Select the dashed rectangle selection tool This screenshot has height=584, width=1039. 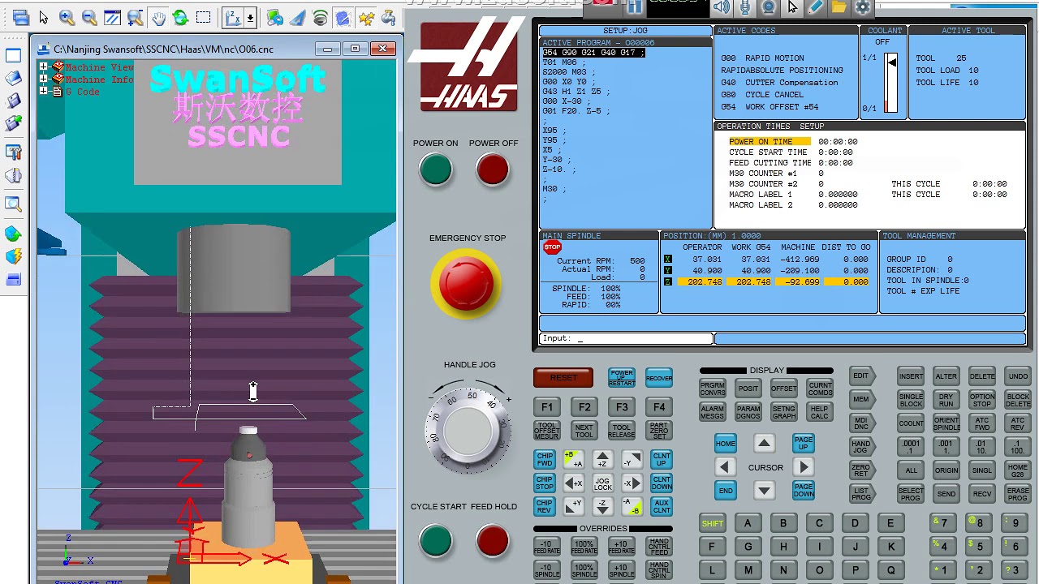tap(203, 17)
